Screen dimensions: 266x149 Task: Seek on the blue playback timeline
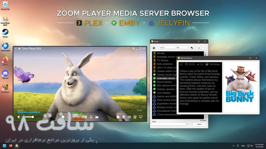point(80,112)
